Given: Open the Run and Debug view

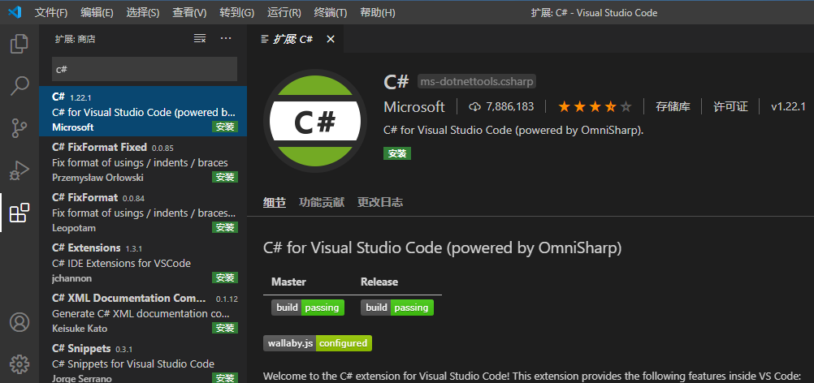Looking at the screenshot, I should tap(19, 170).
